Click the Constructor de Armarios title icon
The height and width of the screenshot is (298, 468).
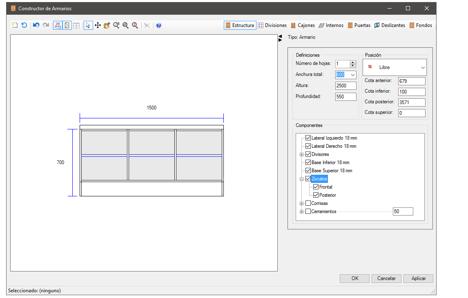click(13, 8)
